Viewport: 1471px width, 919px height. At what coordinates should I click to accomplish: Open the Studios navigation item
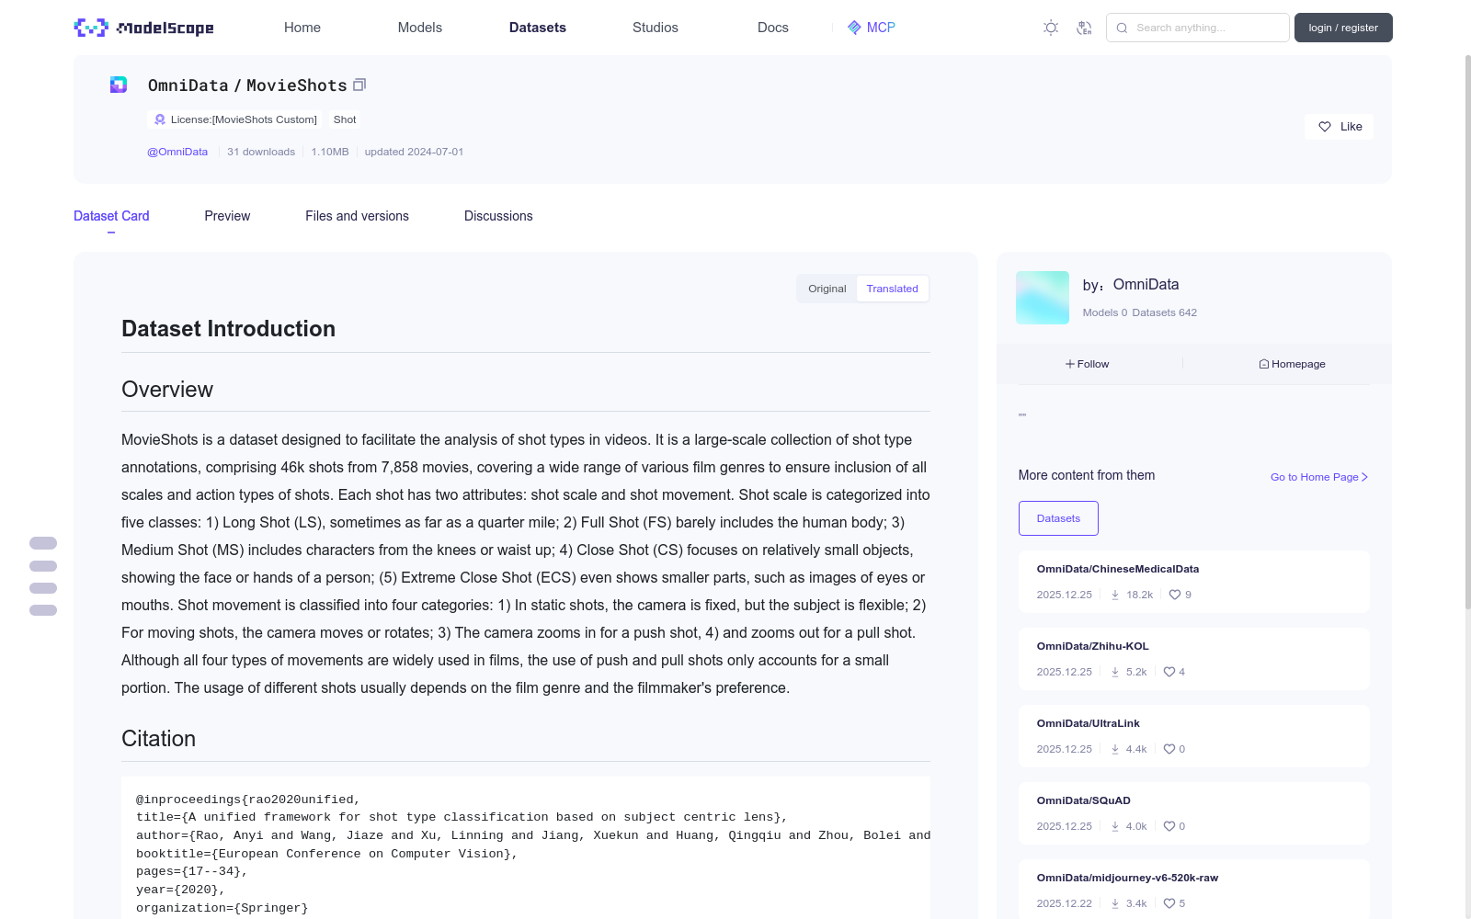point(656,28)
